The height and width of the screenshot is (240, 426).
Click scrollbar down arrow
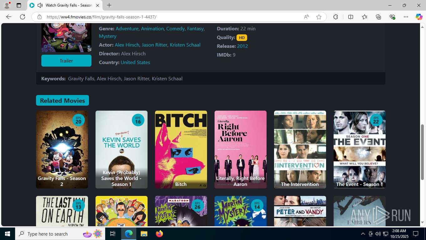click(423, 222)
